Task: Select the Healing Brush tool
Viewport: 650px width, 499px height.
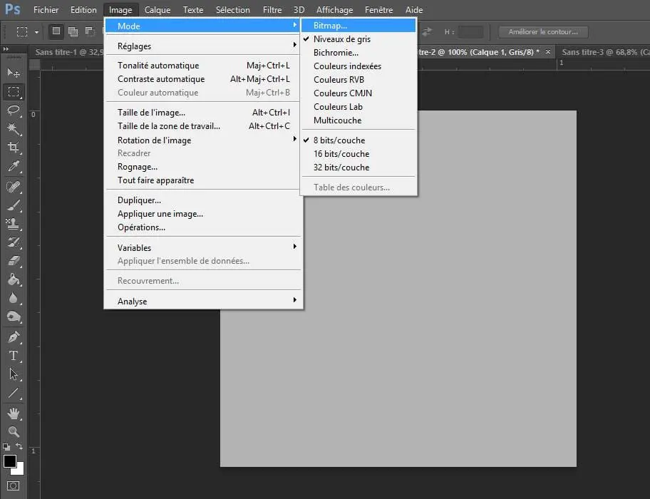Action: [x=14, y=187]
